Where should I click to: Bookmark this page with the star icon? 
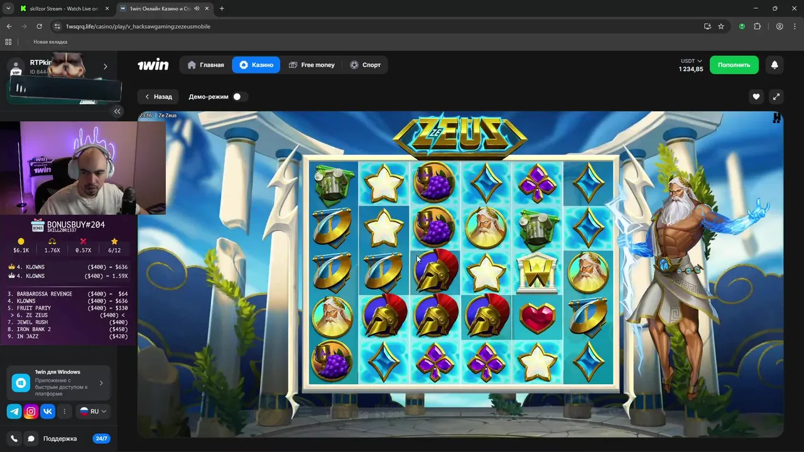721,26
